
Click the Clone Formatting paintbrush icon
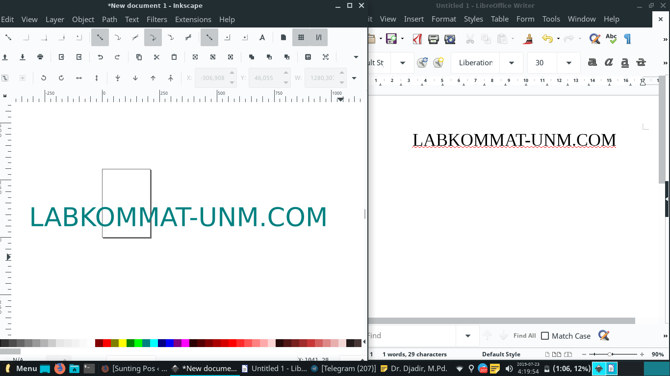(528, 39)
